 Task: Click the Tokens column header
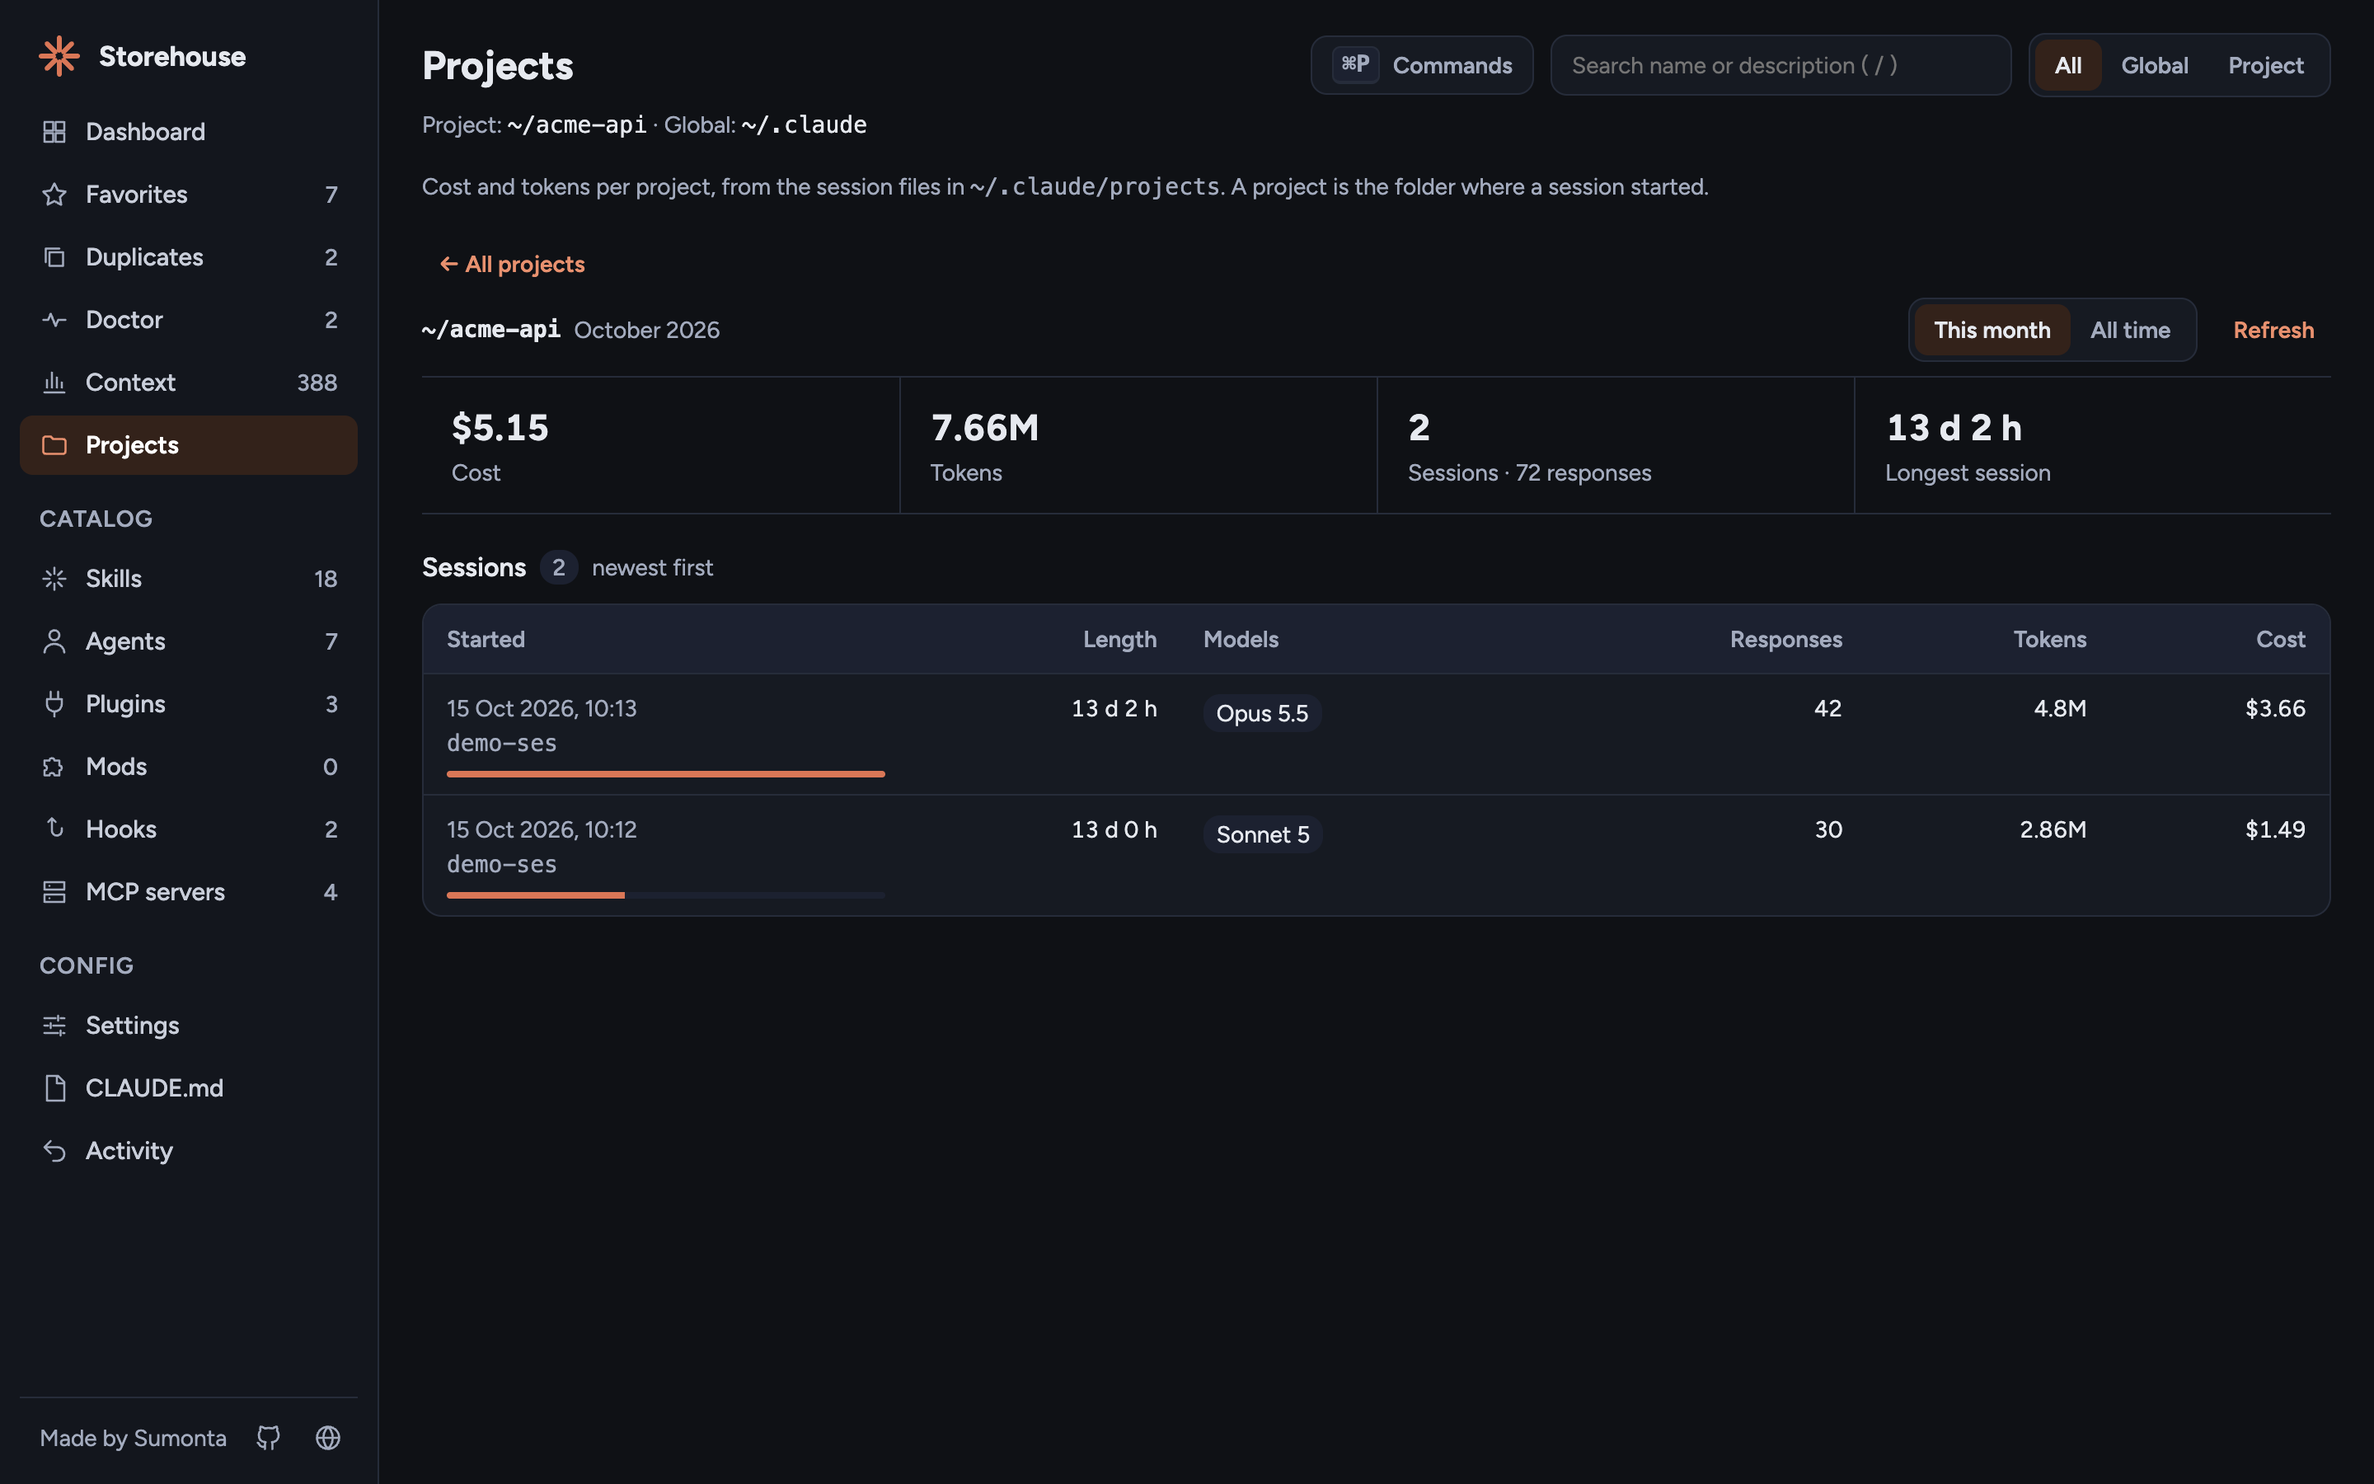pyautogui.click(x=2049, y=639)
